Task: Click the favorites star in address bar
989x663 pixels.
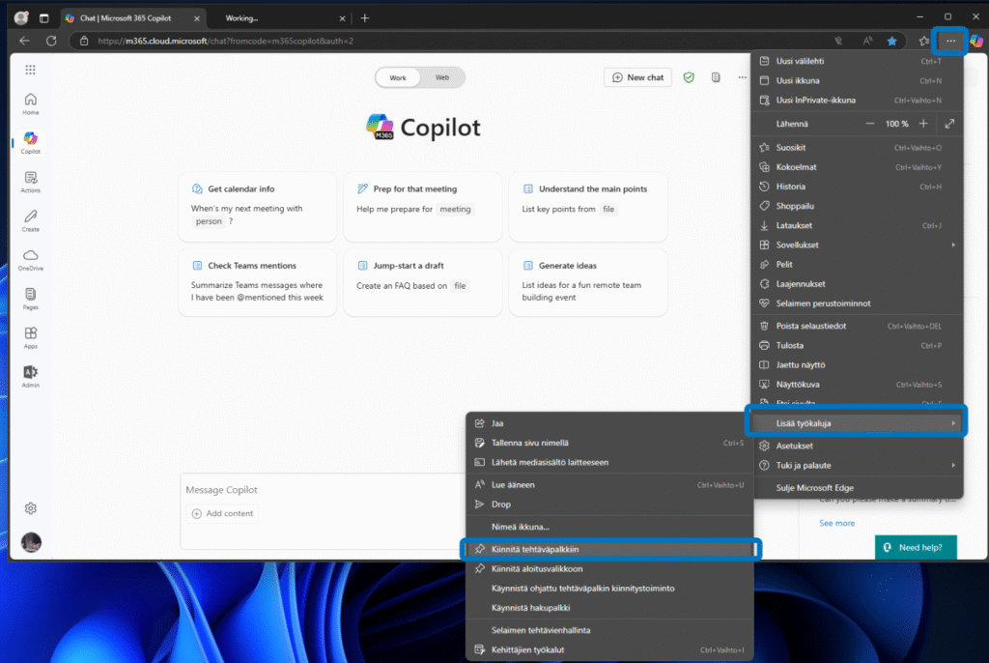Action: click(x=891, y=41)
